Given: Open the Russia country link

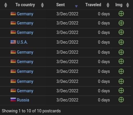Looking at the screenshot, I should click(x=23, y=100).
